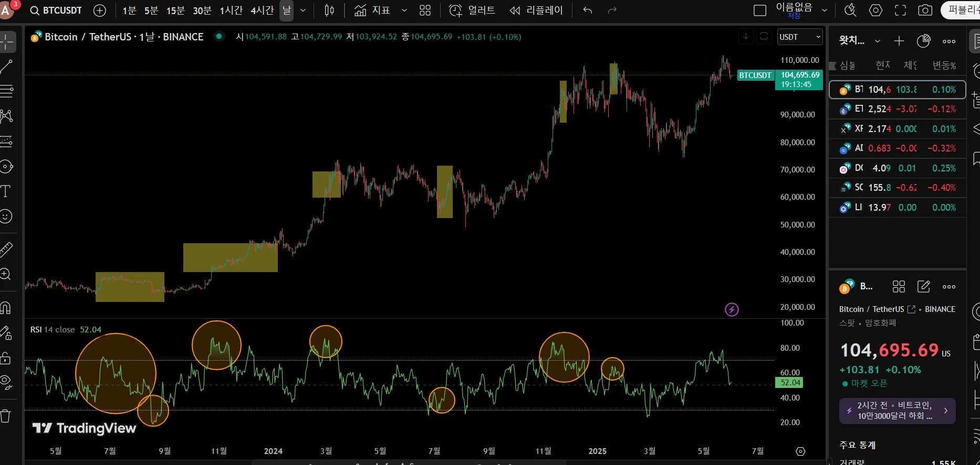Screen dimensions: 980x465
Task: Open the USDT currency dropdown
Action: point(799,37)
